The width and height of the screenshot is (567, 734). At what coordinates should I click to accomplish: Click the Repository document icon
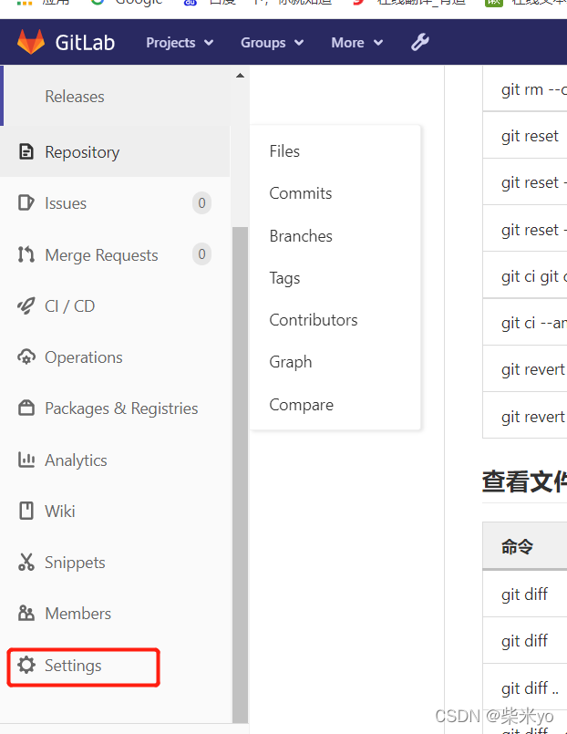(x=26, y=151)
